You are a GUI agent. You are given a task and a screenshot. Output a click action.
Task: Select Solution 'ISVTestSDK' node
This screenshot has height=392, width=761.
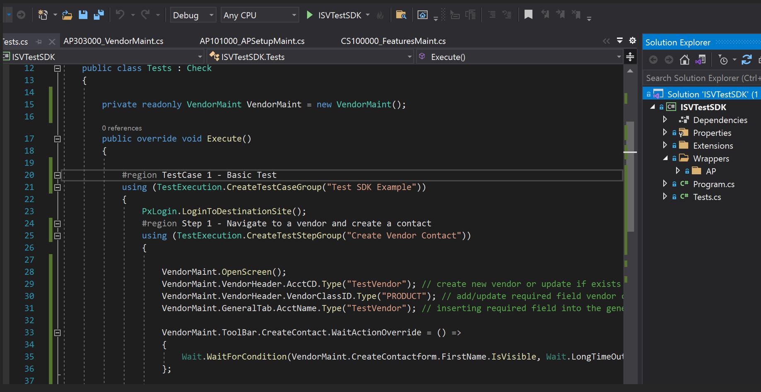pyautogui.click(x=702, y=94)
